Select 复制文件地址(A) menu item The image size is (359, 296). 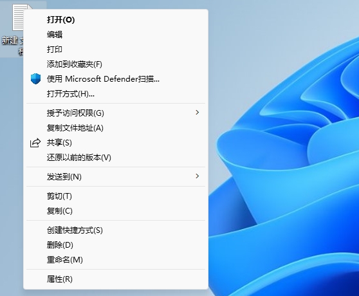116,128
